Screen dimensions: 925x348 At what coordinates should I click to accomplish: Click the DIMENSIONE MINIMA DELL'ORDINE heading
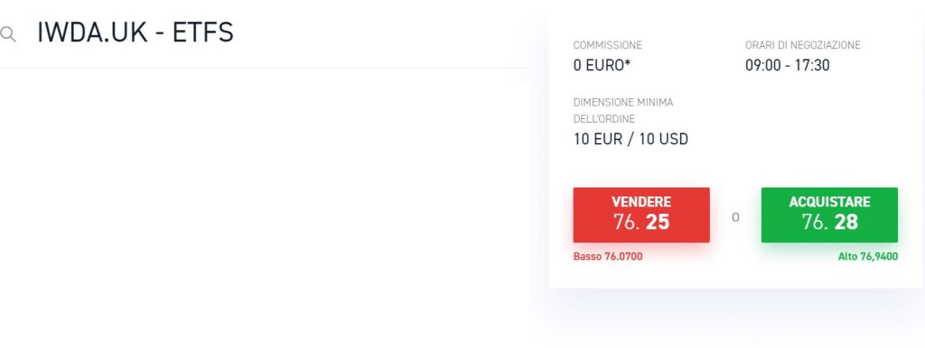[x=623, y=111]
